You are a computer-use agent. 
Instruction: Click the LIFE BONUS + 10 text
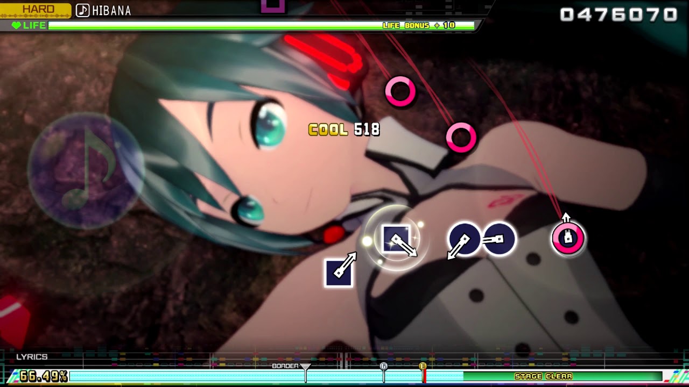tap(419, 25)
